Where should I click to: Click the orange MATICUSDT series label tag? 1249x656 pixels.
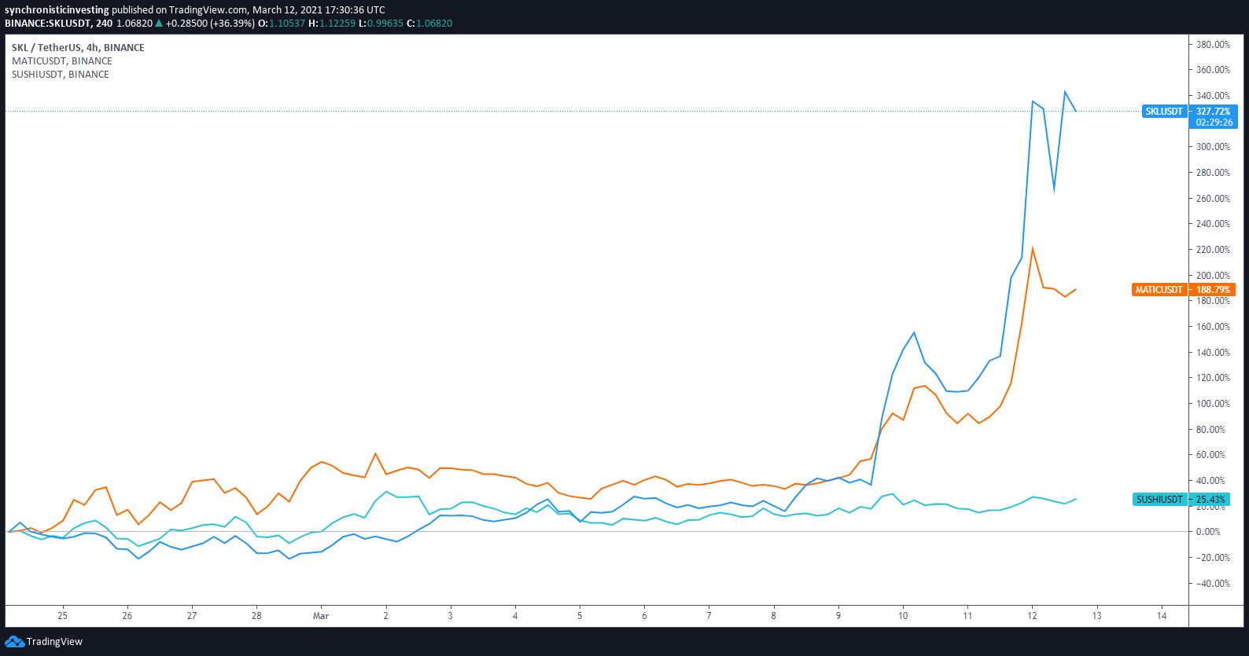point(1159,290)
